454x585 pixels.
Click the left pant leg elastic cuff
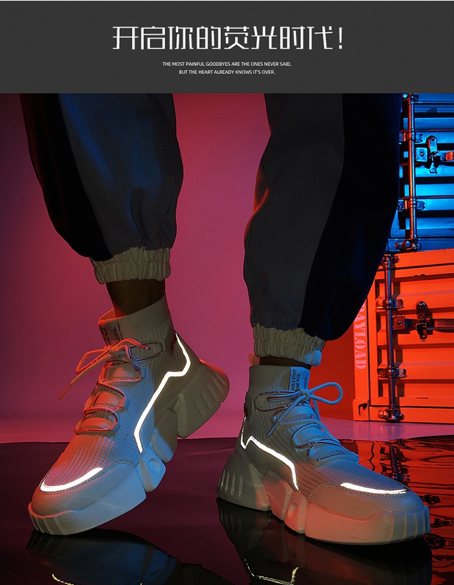pos(130,268)
